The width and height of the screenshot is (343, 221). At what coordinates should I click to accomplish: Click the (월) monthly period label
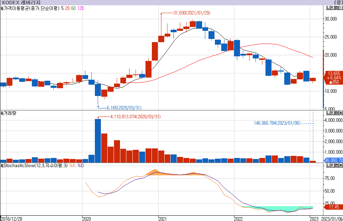pos(338,2)
